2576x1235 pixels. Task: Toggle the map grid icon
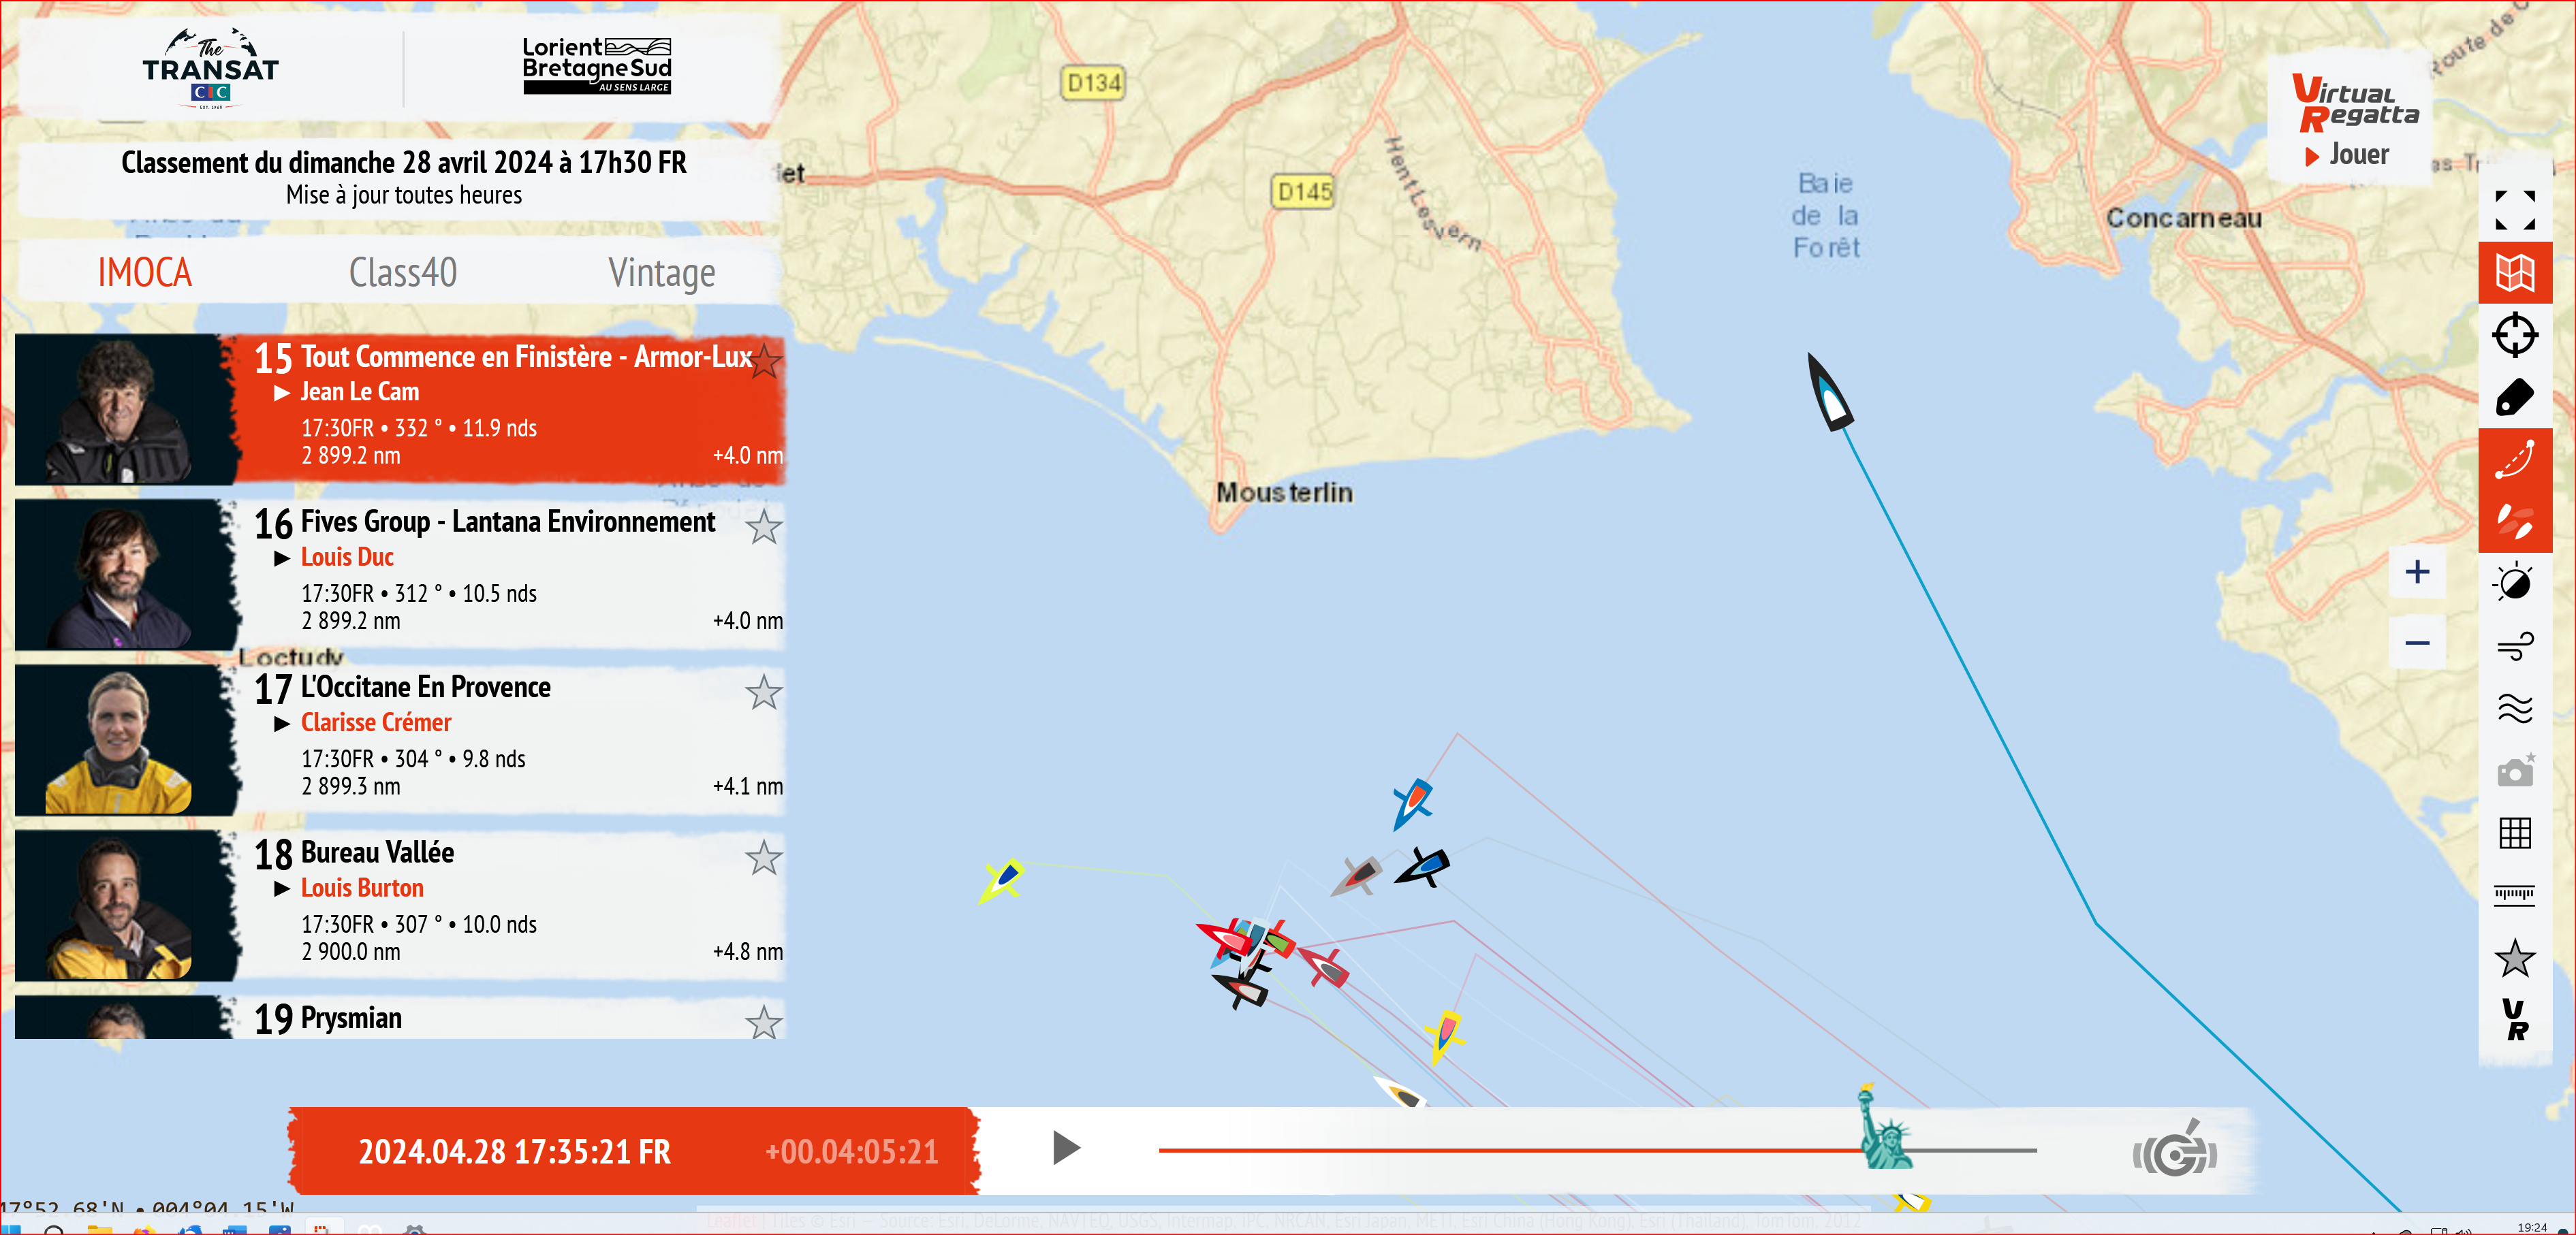2514,833
